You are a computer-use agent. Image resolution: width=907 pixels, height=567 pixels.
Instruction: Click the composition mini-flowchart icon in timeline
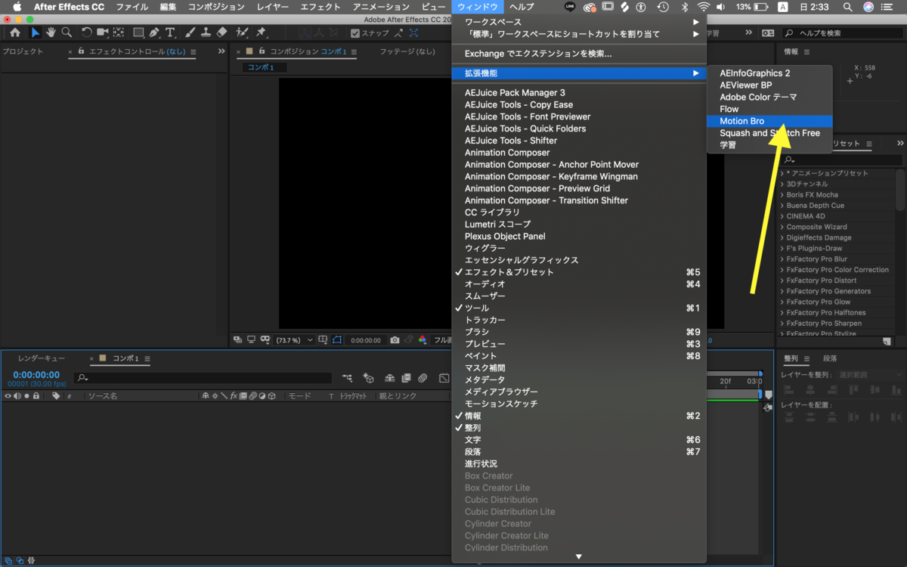coord(347,377)
